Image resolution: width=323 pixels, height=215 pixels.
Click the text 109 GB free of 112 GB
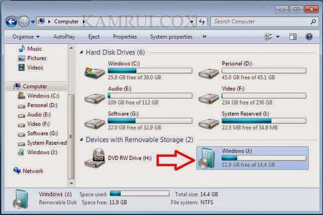[133, 103]
